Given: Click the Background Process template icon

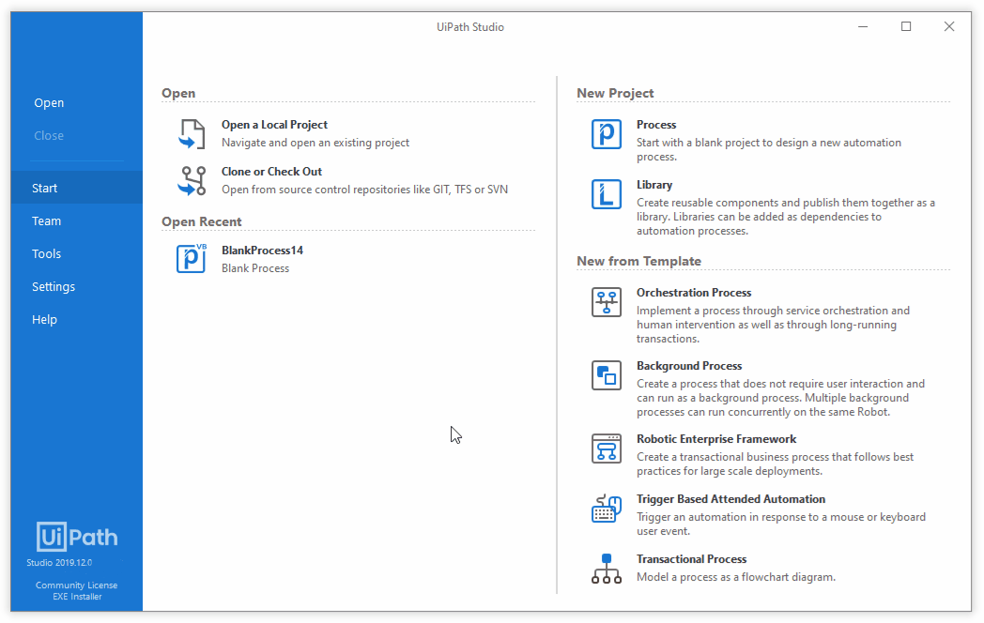Looking at the screenshot, I should tap(607, 375).
